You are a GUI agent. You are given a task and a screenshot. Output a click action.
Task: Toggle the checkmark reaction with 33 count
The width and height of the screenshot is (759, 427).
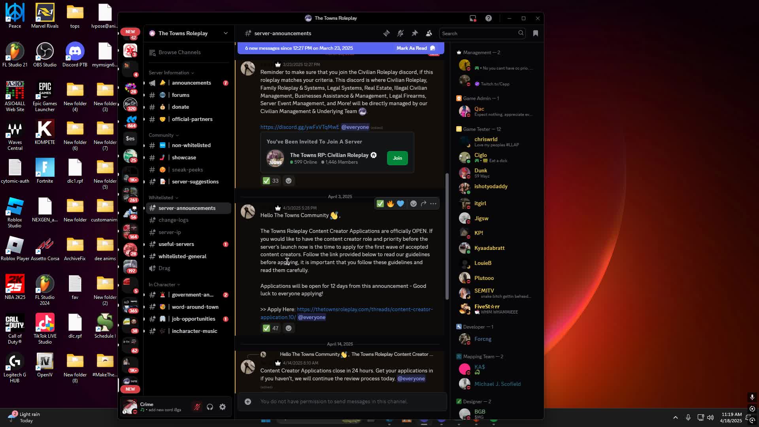point(271,181)
